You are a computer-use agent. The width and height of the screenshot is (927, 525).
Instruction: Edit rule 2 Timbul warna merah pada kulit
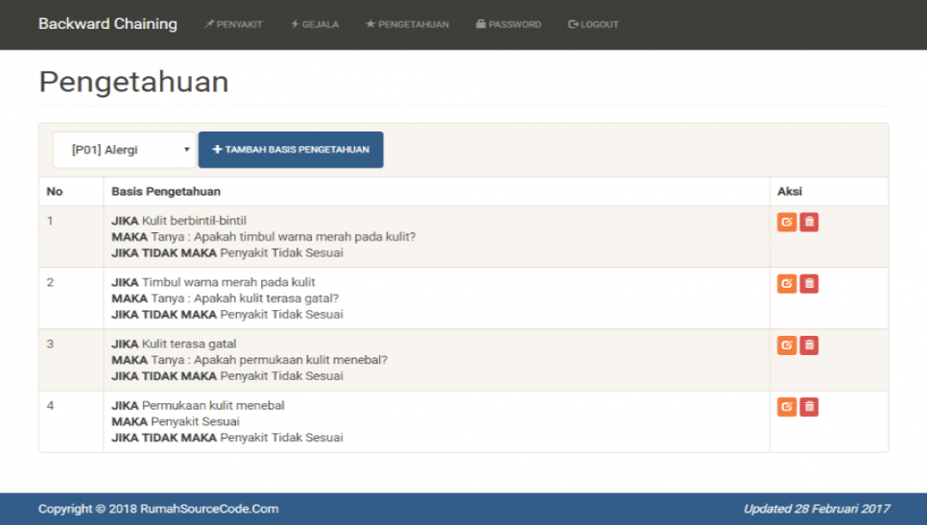pos(787,284)
